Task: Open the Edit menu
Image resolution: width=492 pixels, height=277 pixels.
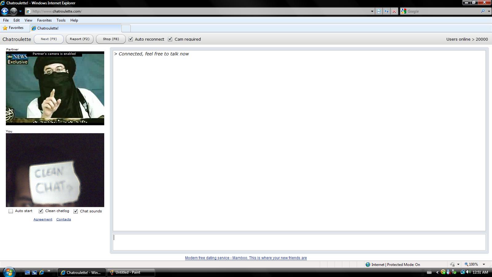Action: click(x=17, y=20)
